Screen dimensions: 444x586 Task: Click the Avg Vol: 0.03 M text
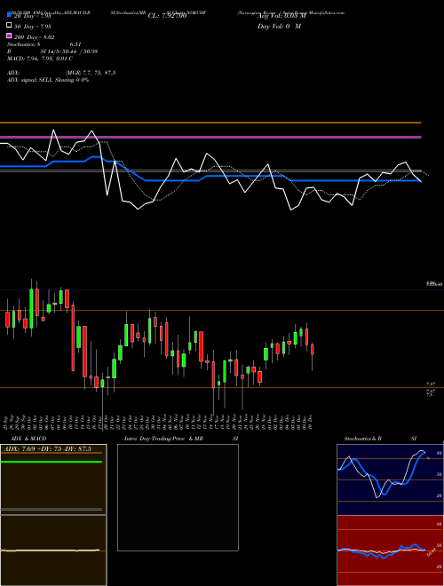coord(281,16)
